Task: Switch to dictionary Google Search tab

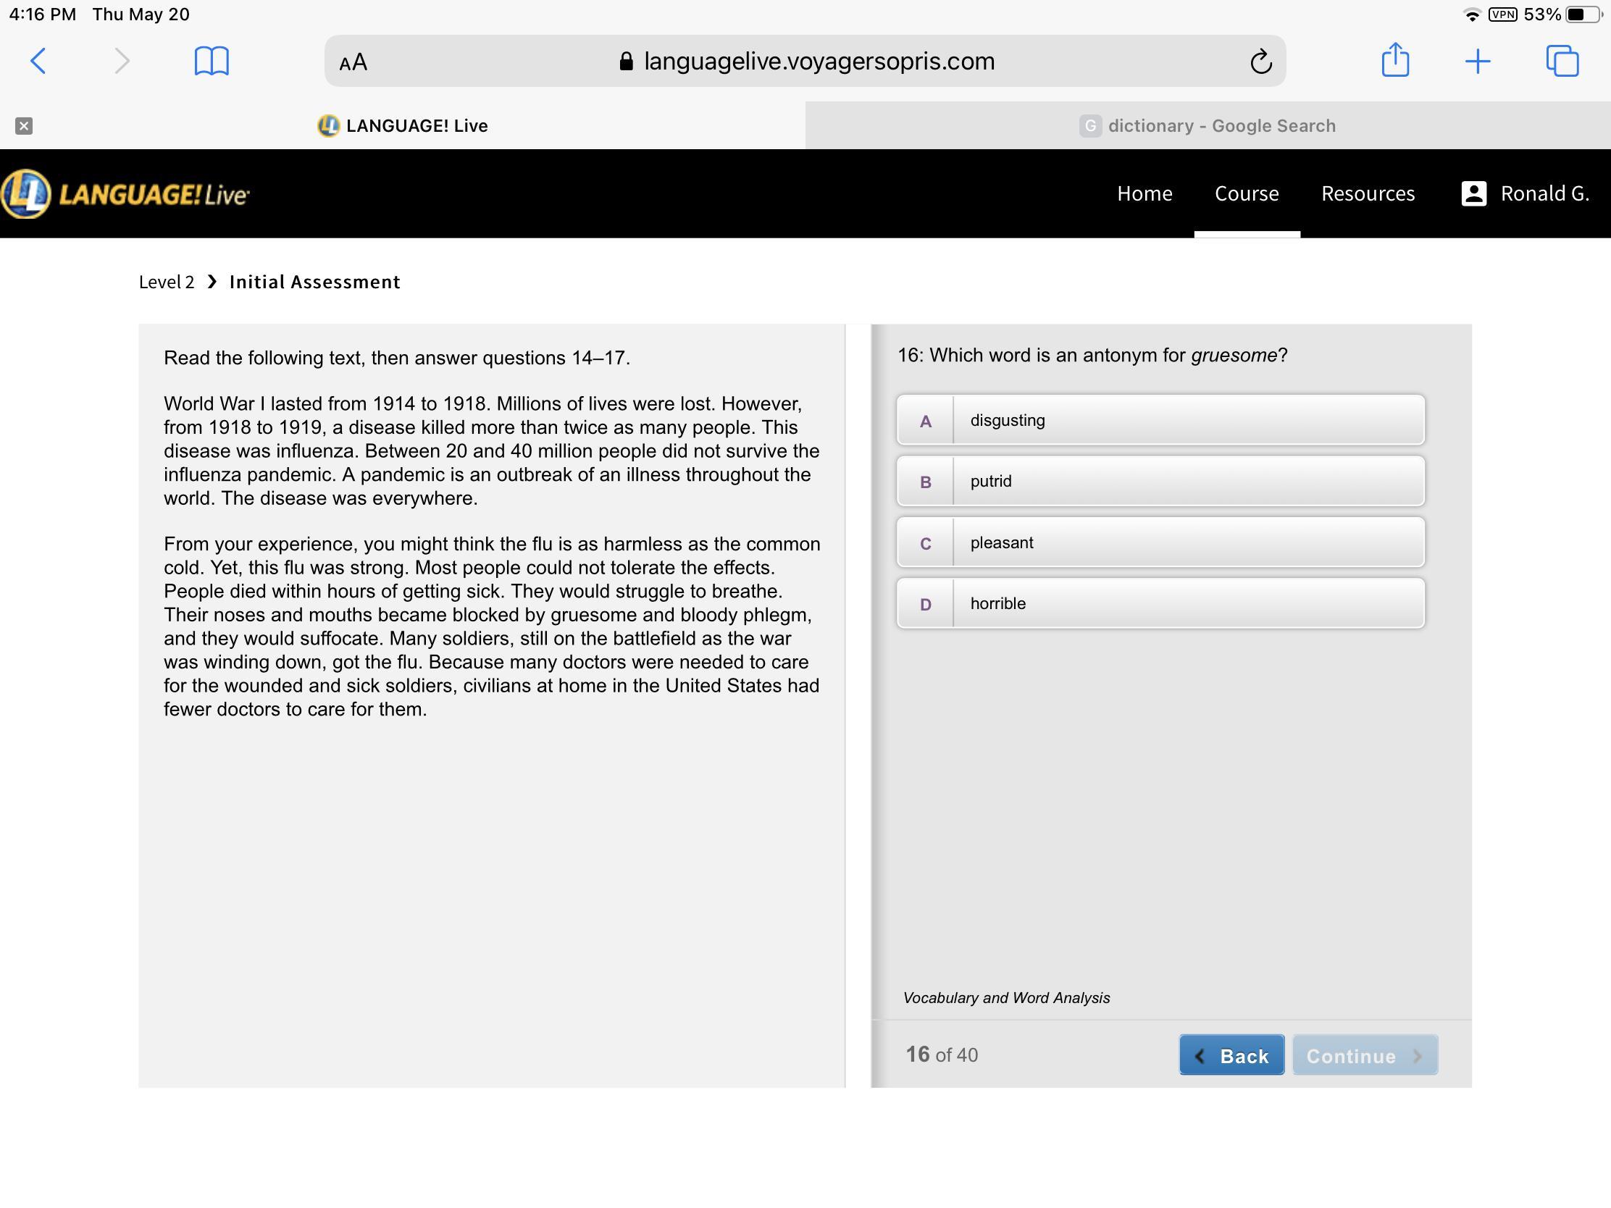Action: coord(1208,126)
